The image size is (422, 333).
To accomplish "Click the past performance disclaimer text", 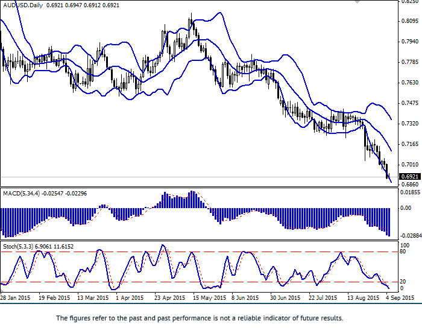I will coord(200,318).
